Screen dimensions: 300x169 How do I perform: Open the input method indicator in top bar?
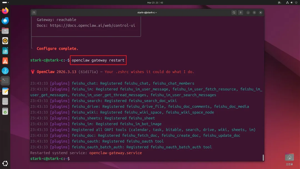(x=279, y=3)
